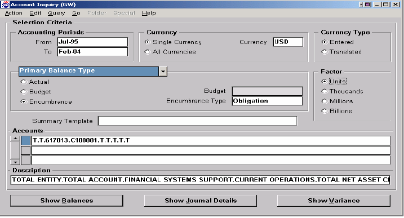Open the Primary Balance Type dropdown arrow
Image resolution: width=404 pixels, height=218 pixels.
click(163, 72)
